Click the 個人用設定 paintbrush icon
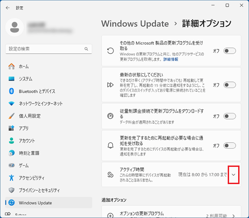Viewport: 249px width, 218px height. click(11, 116)
